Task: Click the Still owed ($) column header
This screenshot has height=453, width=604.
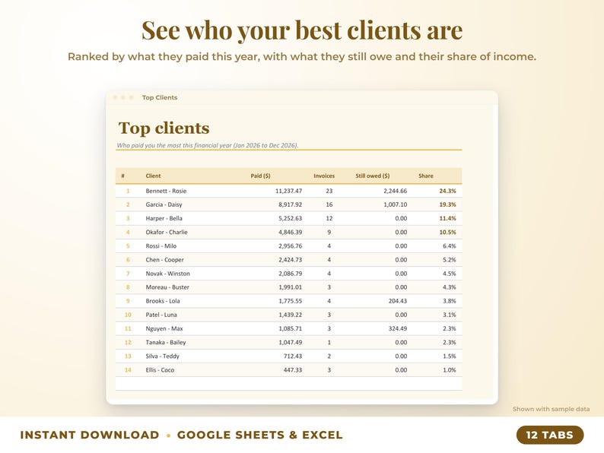Action: pyautogui.click(x=372, y=176)
